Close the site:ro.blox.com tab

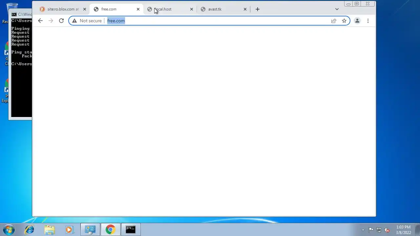click(84, 9)
